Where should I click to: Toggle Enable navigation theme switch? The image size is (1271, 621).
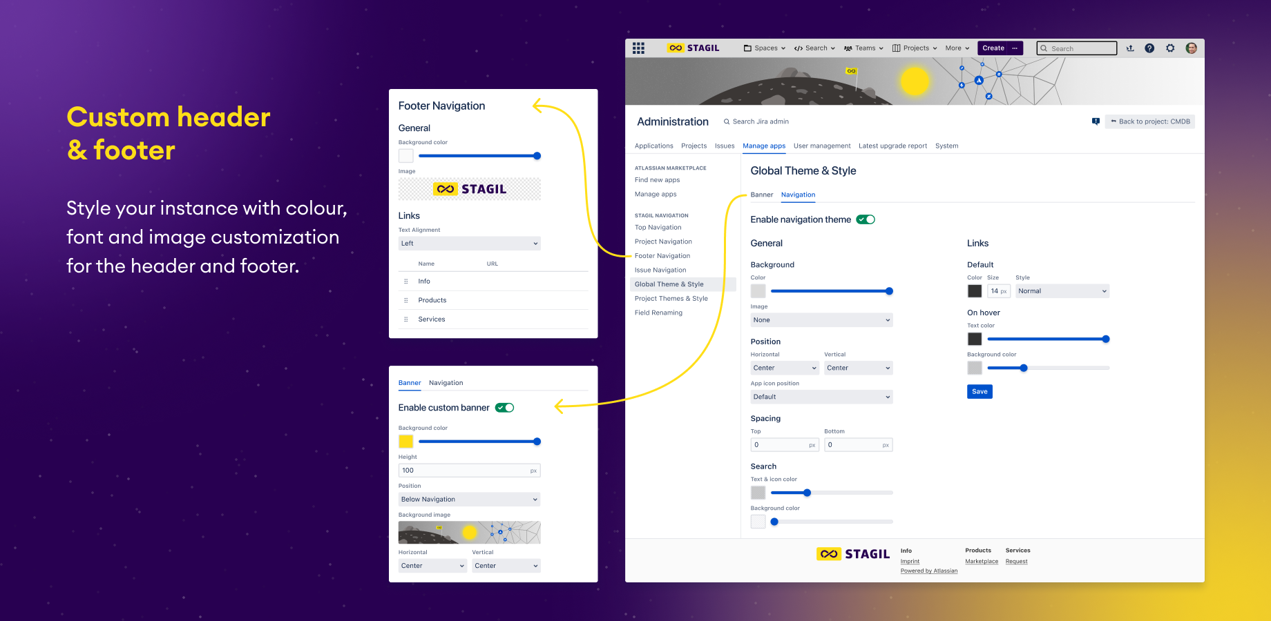[866, 219]
